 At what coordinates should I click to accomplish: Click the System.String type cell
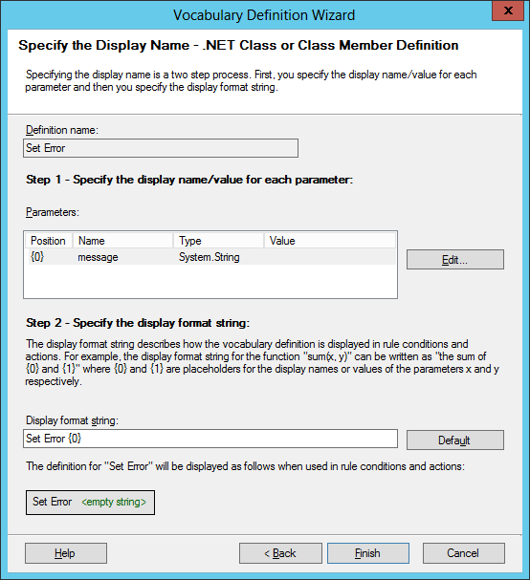point(210,257)
